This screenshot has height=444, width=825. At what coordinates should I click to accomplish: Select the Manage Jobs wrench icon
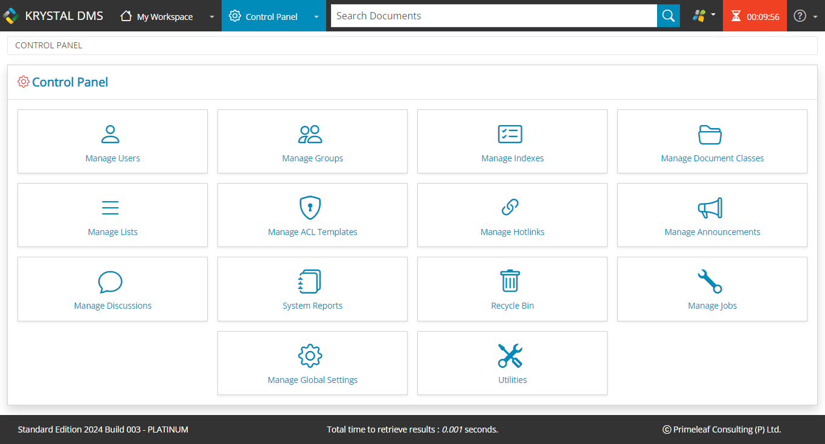[711, 281]
